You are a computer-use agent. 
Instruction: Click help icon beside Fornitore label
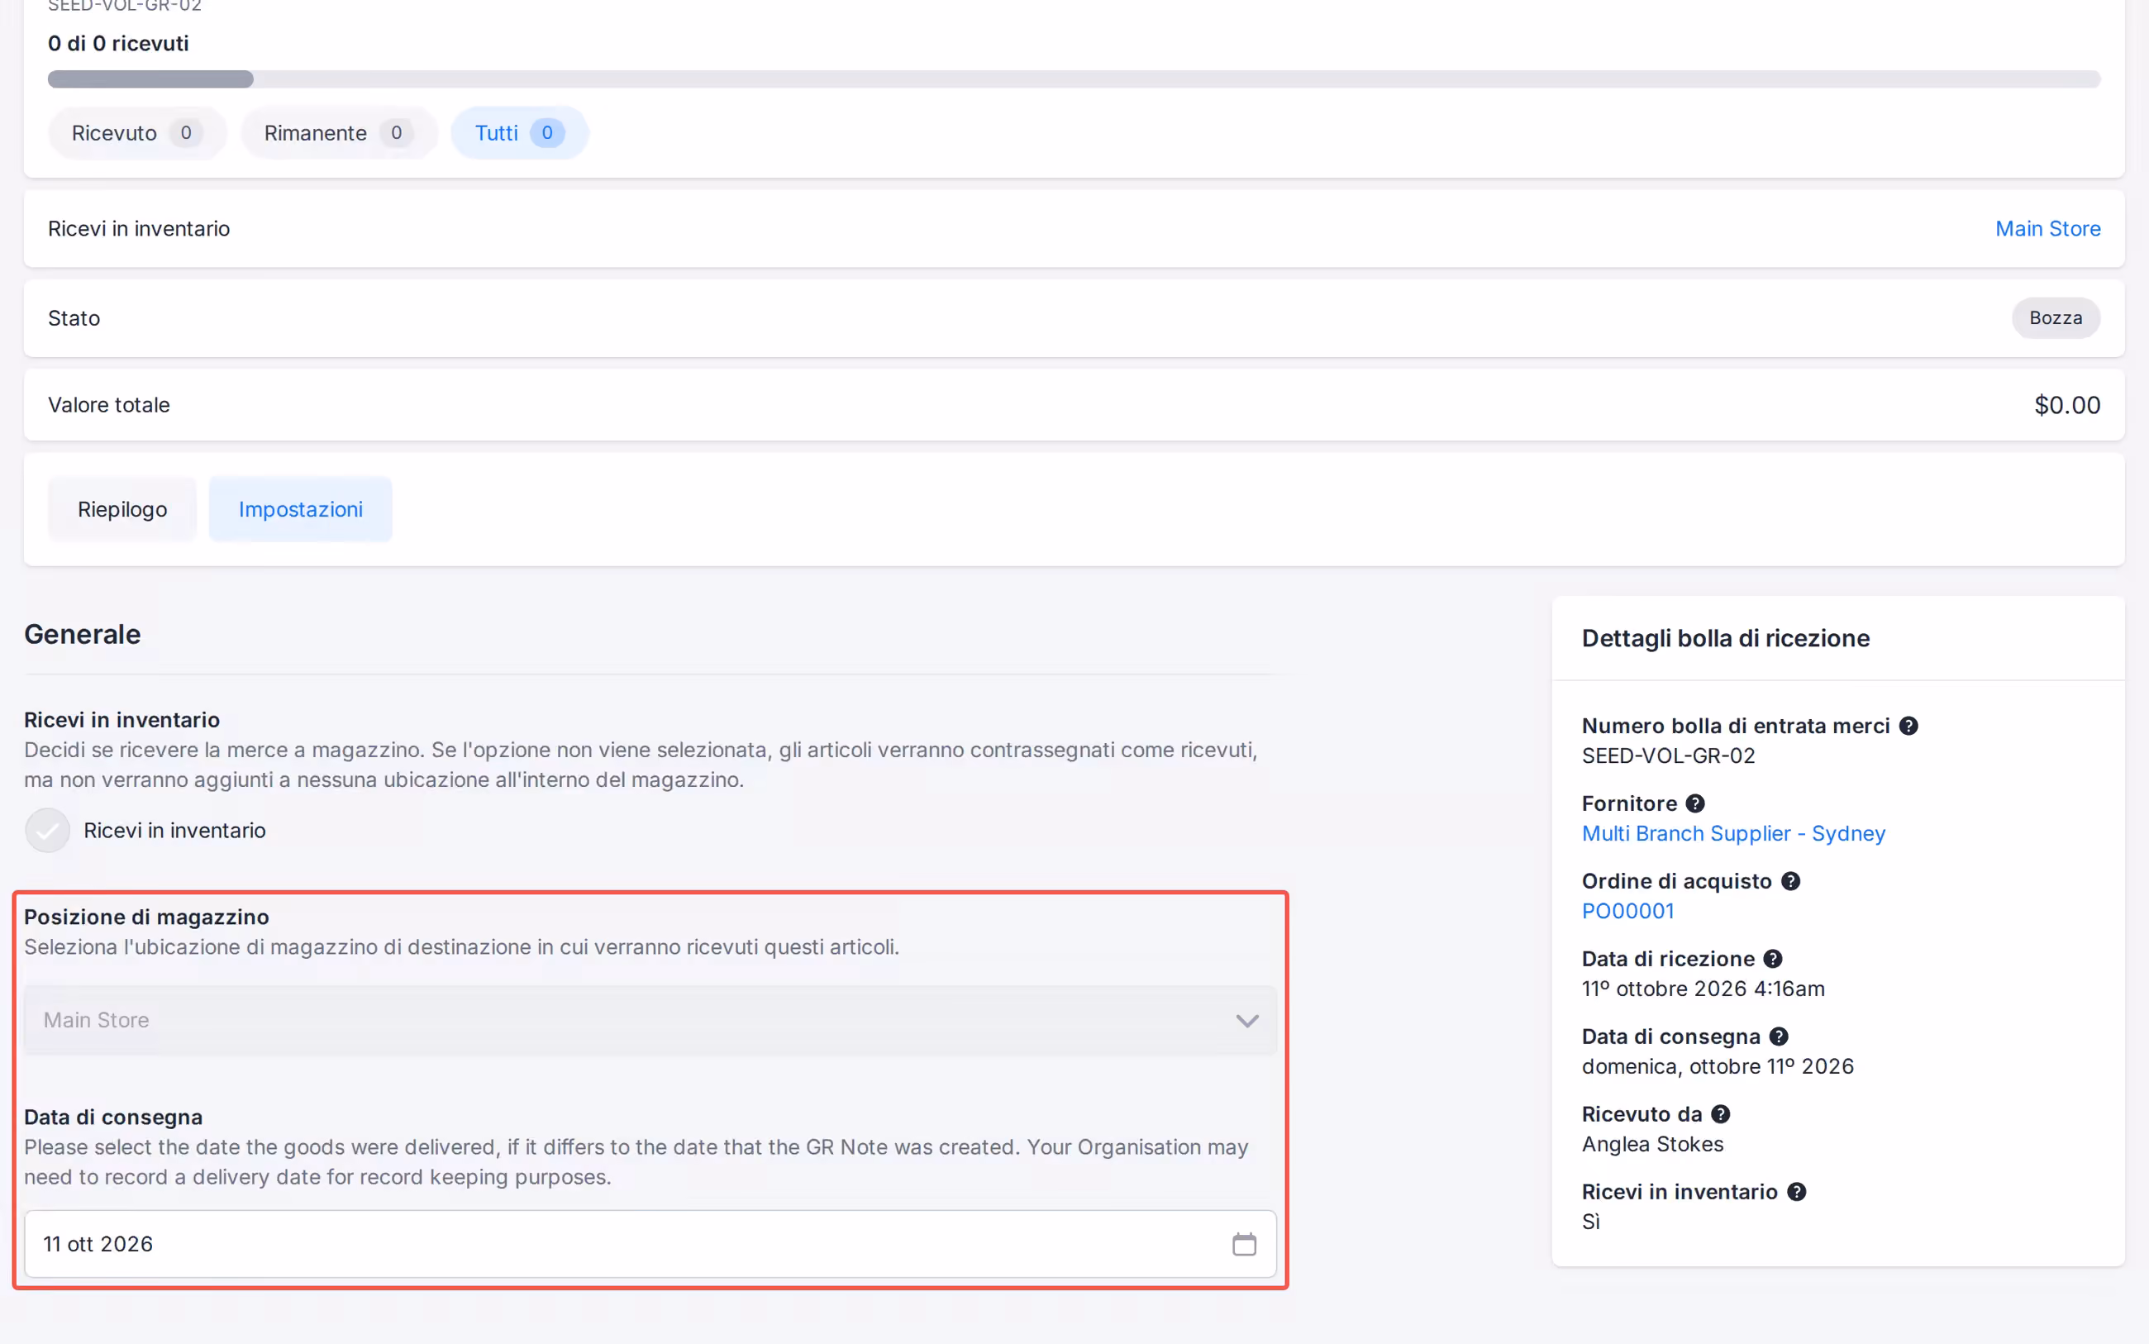point(1695,803)
